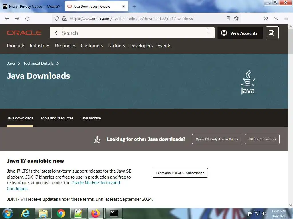The height and width of the screenshot is (219, 293).
Task: Select the Java Downloads | Oracle tab
Action: coord(96,7)
